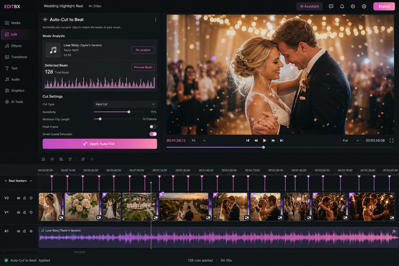Screen dimensions: 399x266
Task: Click the EDITBX logo
Action: pos(12,6)
